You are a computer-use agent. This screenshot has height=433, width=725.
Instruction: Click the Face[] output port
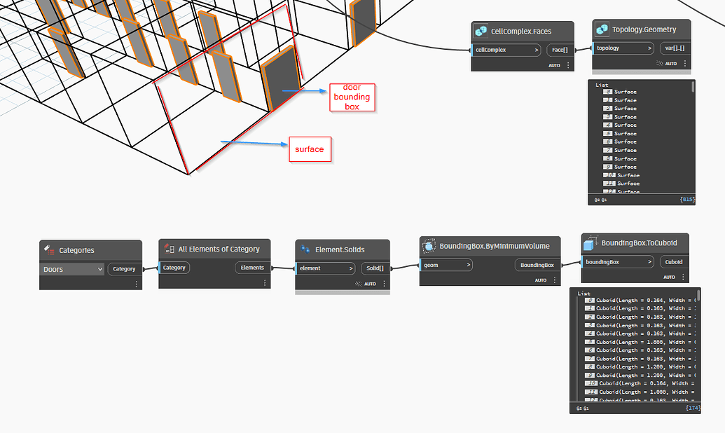(x=559, y=49)
